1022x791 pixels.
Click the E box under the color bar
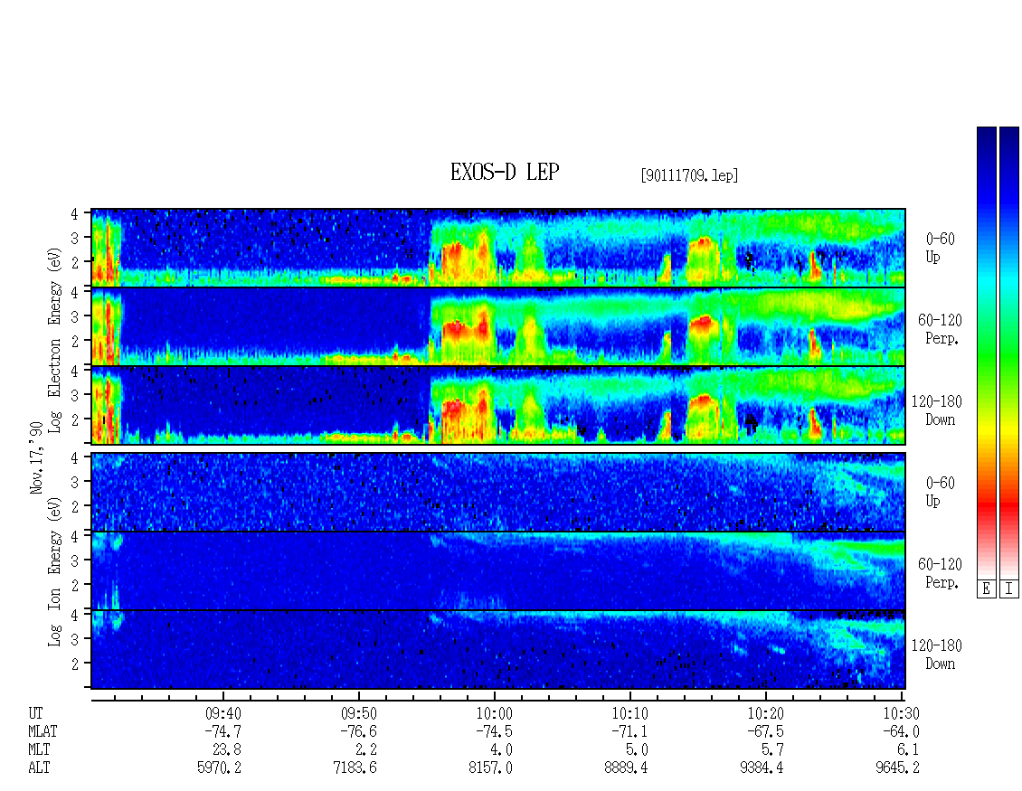tap(986, 589)
